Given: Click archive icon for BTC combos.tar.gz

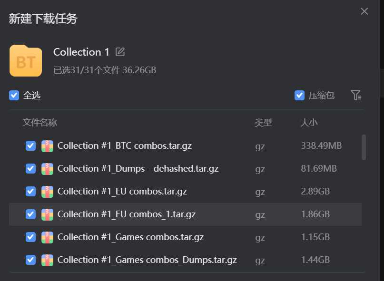Looking at the screenshot, I should tap(47, 146).
